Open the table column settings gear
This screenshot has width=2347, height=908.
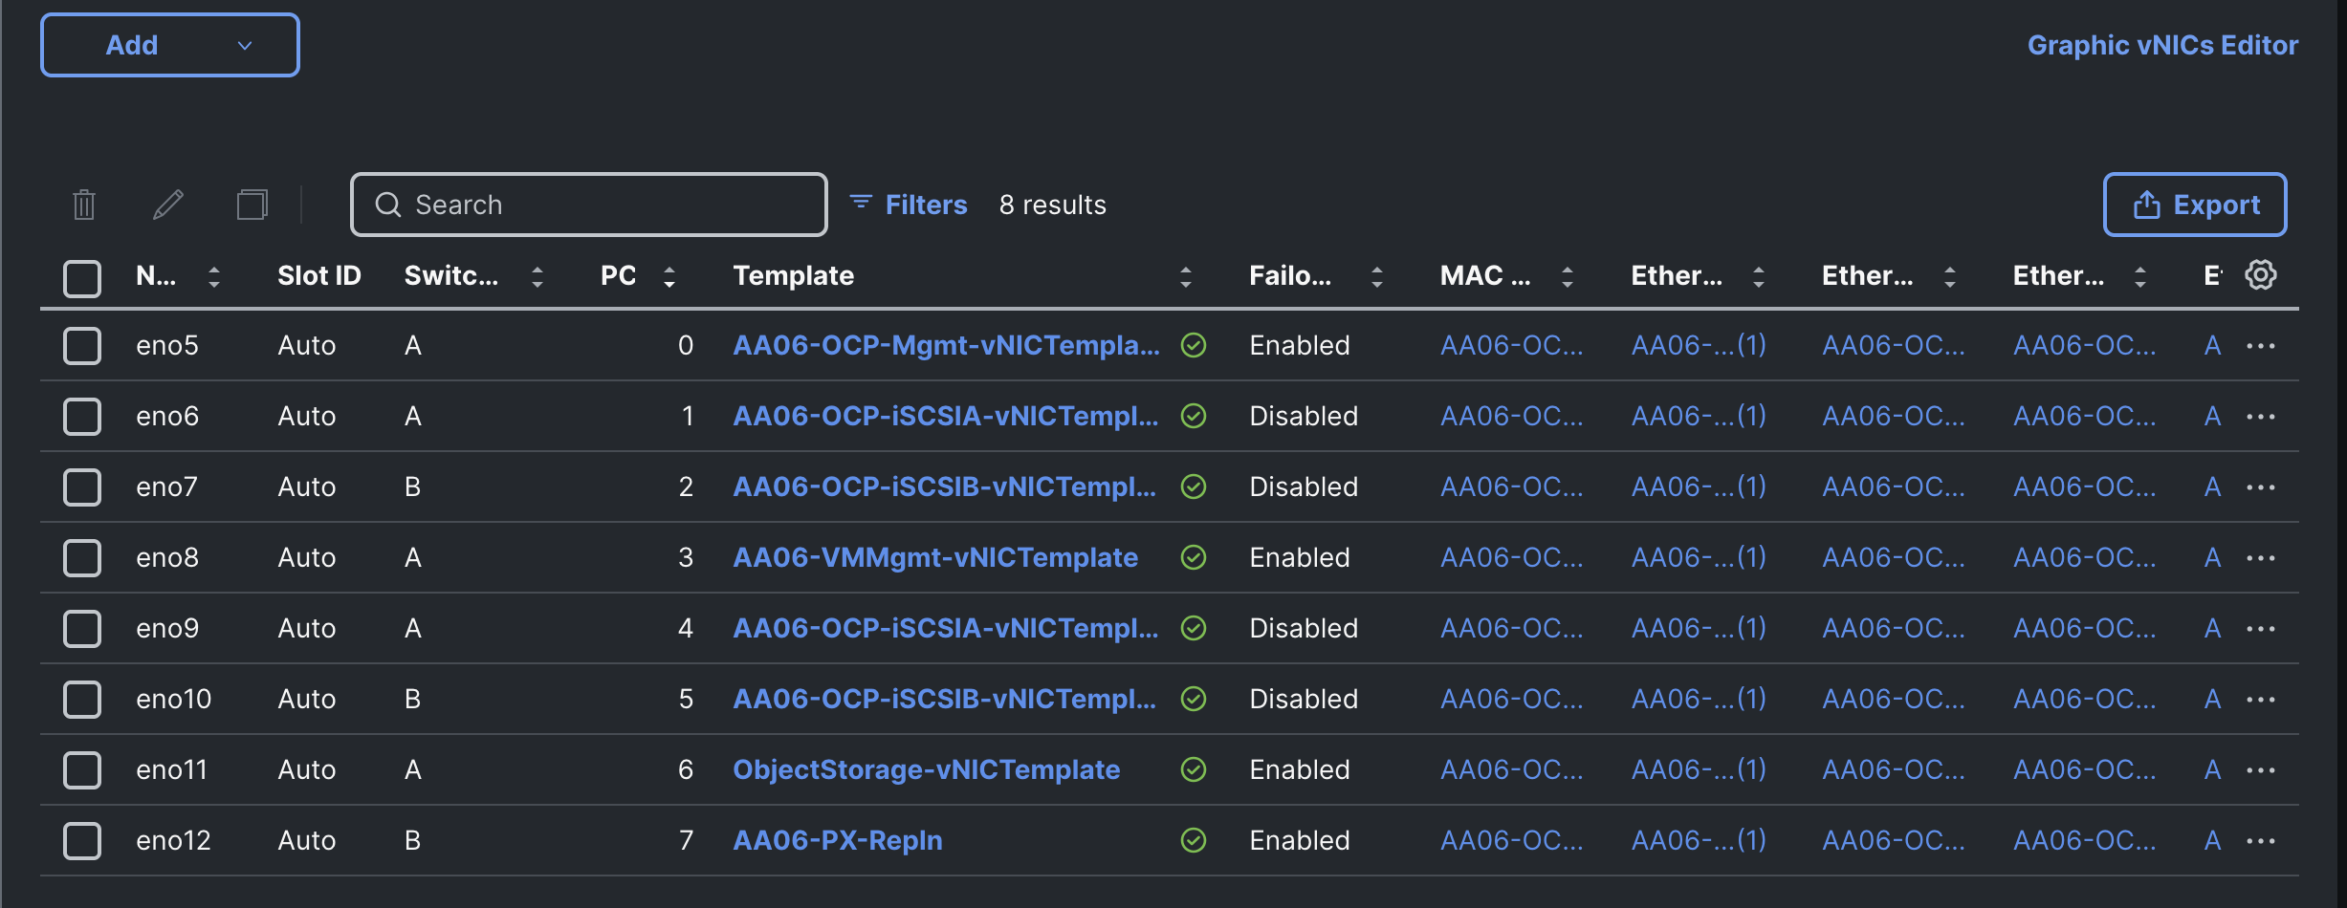[x=2261, y=275]
